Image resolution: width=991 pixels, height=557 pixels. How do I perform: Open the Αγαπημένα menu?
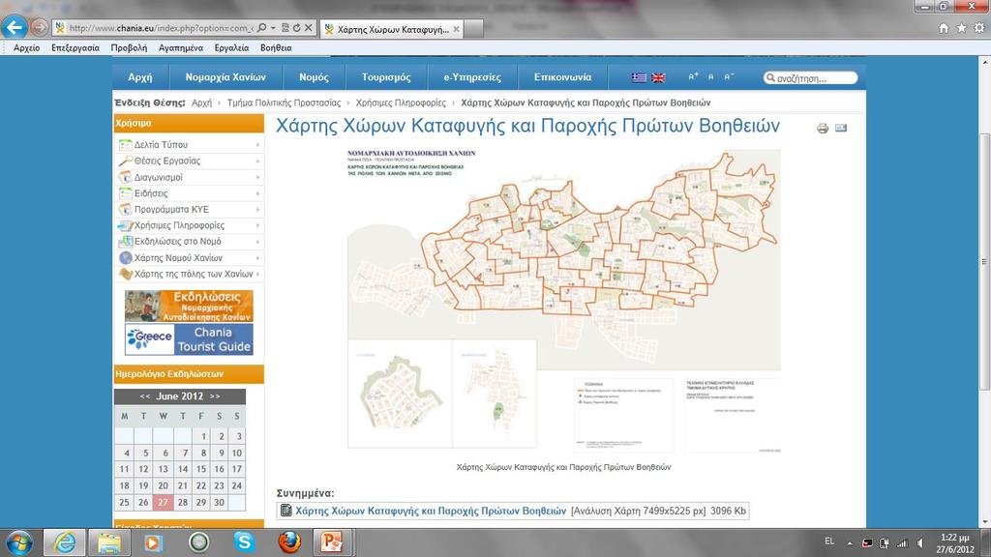(x=181, y=48)
